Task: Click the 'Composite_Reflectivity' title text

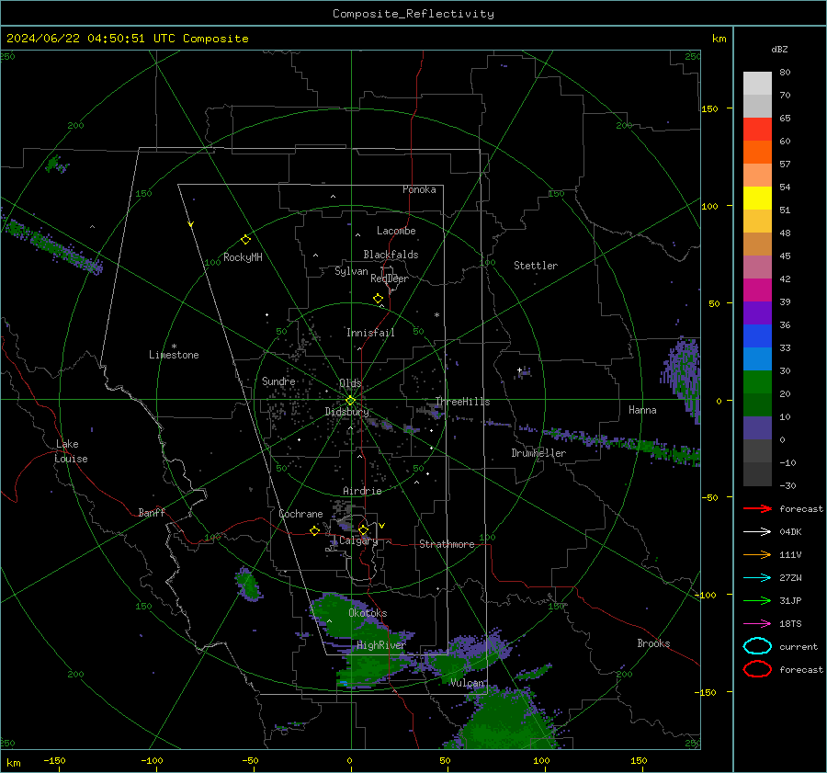Action: point(413,14)
